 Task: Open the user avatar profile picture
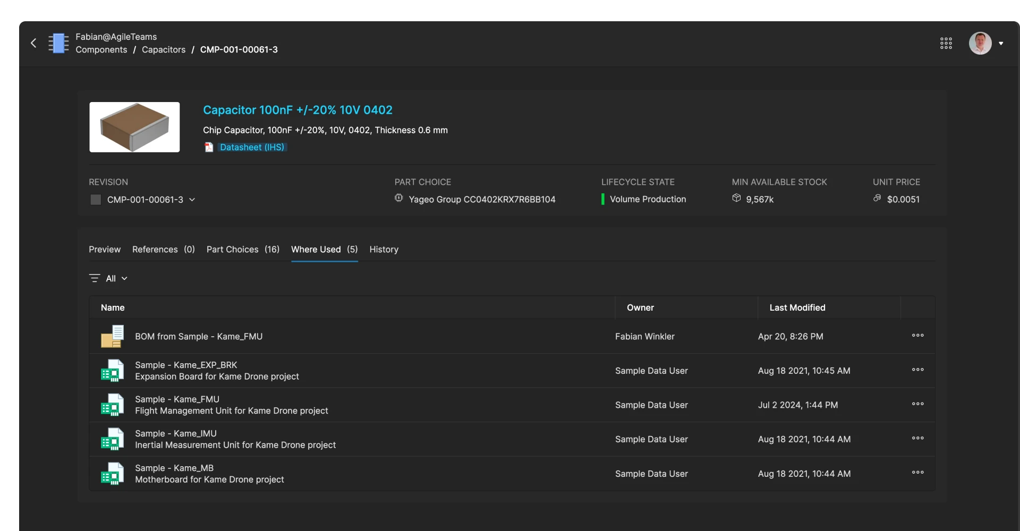click(x=980, y=43)
